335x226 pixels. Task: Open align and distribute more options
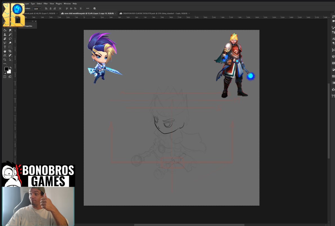pyautogui.click(x=87, y=8)
